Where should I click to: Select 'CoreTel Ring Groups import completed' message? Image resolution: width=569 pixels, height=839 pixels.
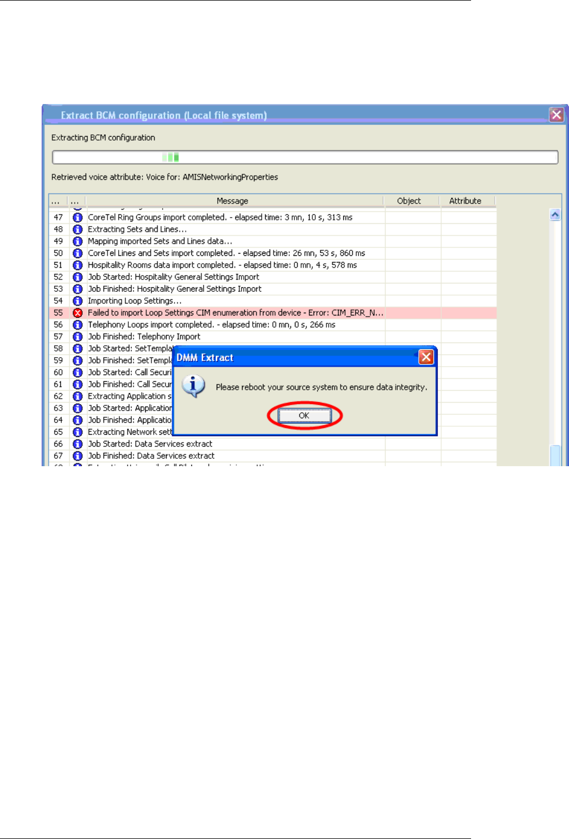pyautogui.click(x=220, y=217)
